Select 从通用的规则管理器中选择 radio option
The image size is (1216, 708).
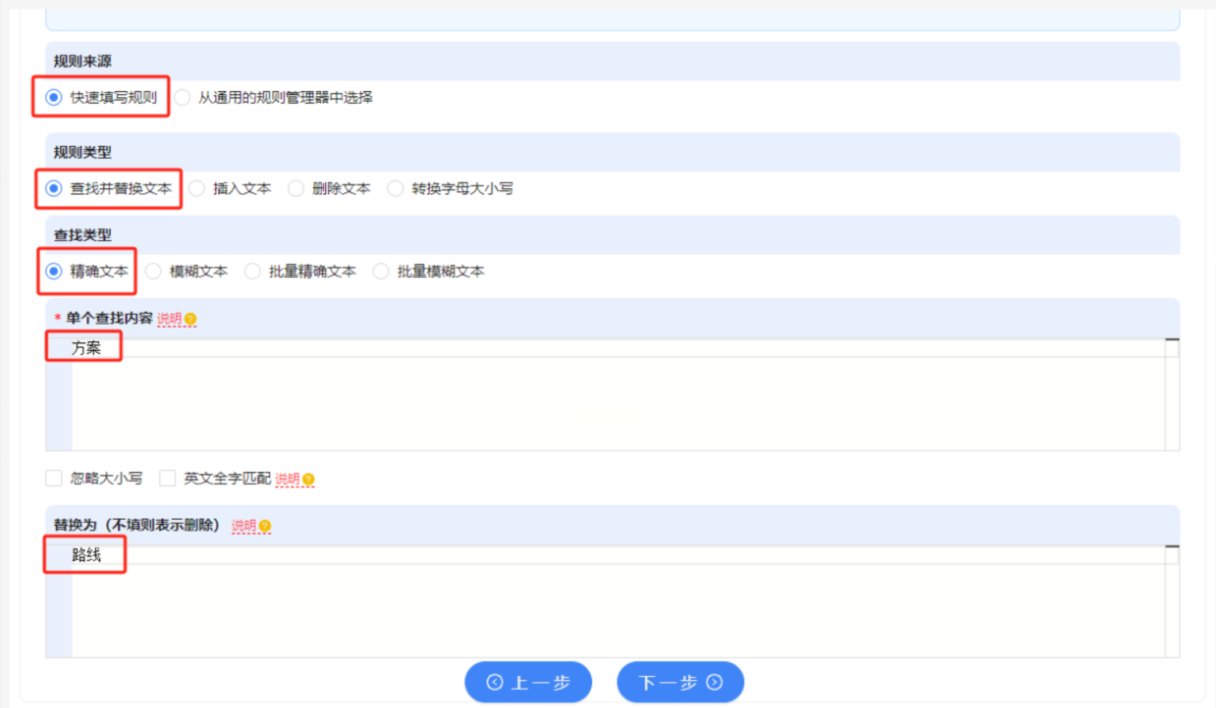(x=183, y=98)
